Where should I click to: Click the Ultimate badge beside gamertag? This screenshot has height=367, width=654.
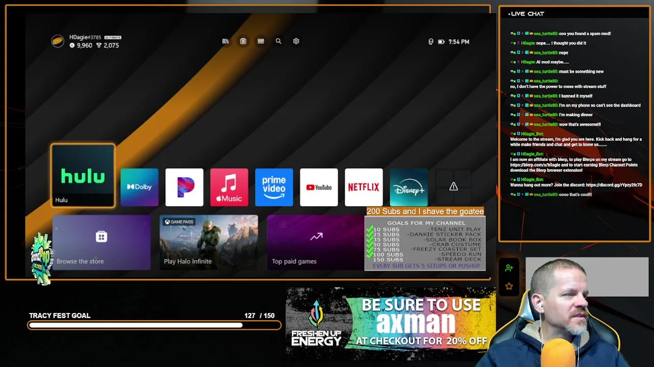(x=113, y=37)
